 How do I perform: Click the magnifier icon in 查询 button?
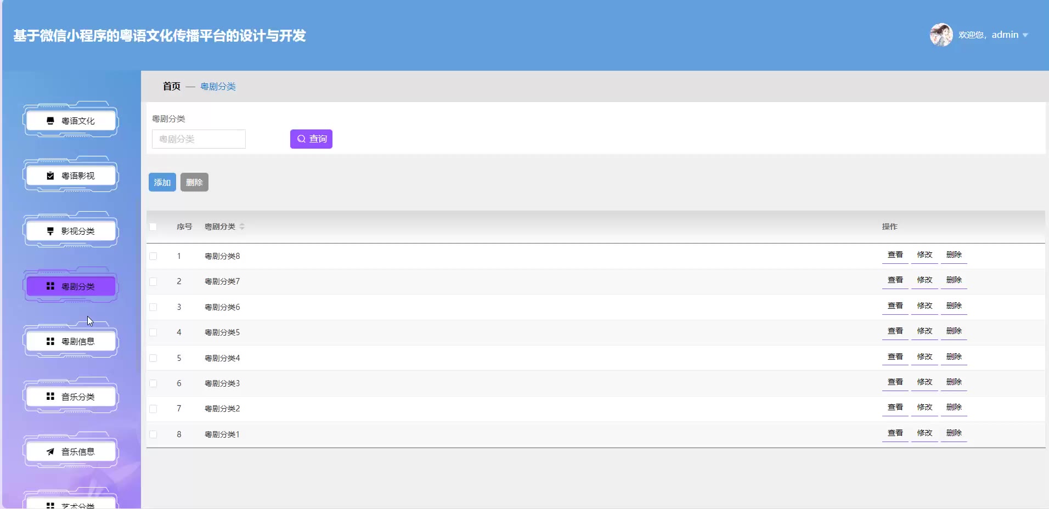(x=301, y=139)
